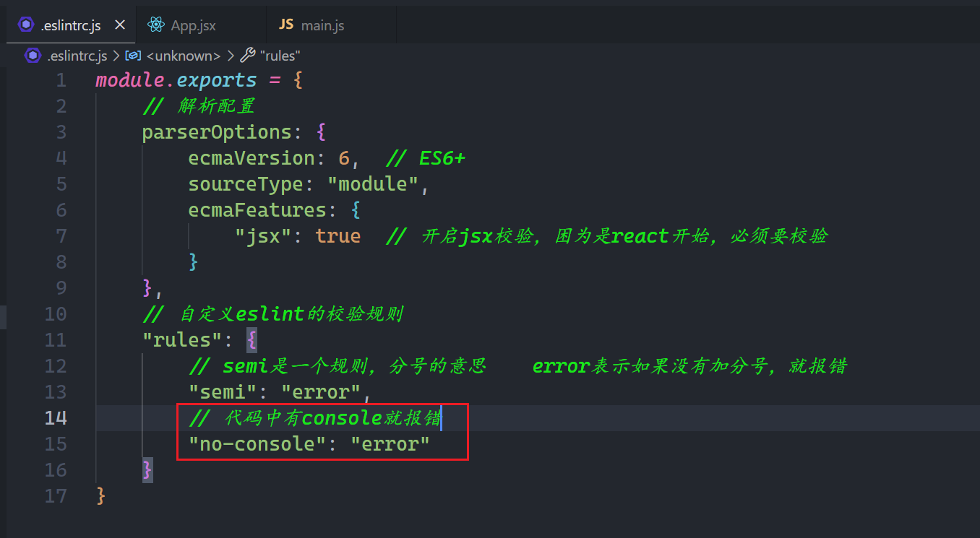Click "ecmaVersion" on line 4
The height and width of the screenshot is (538, 980).
coord(252,158)
